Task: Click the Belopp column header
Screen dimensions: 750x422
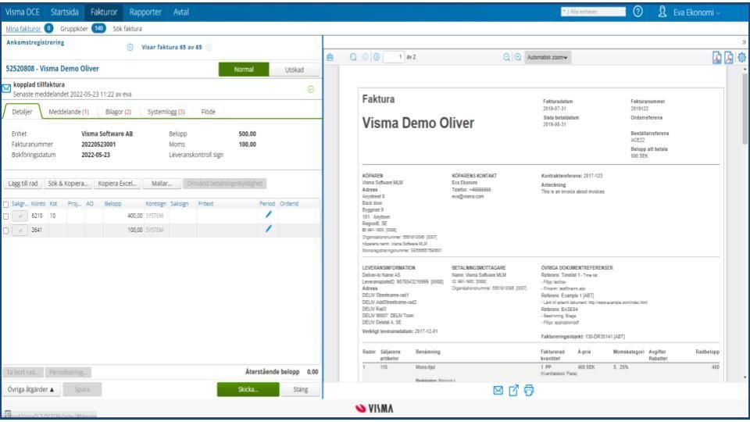Action: 112,204
